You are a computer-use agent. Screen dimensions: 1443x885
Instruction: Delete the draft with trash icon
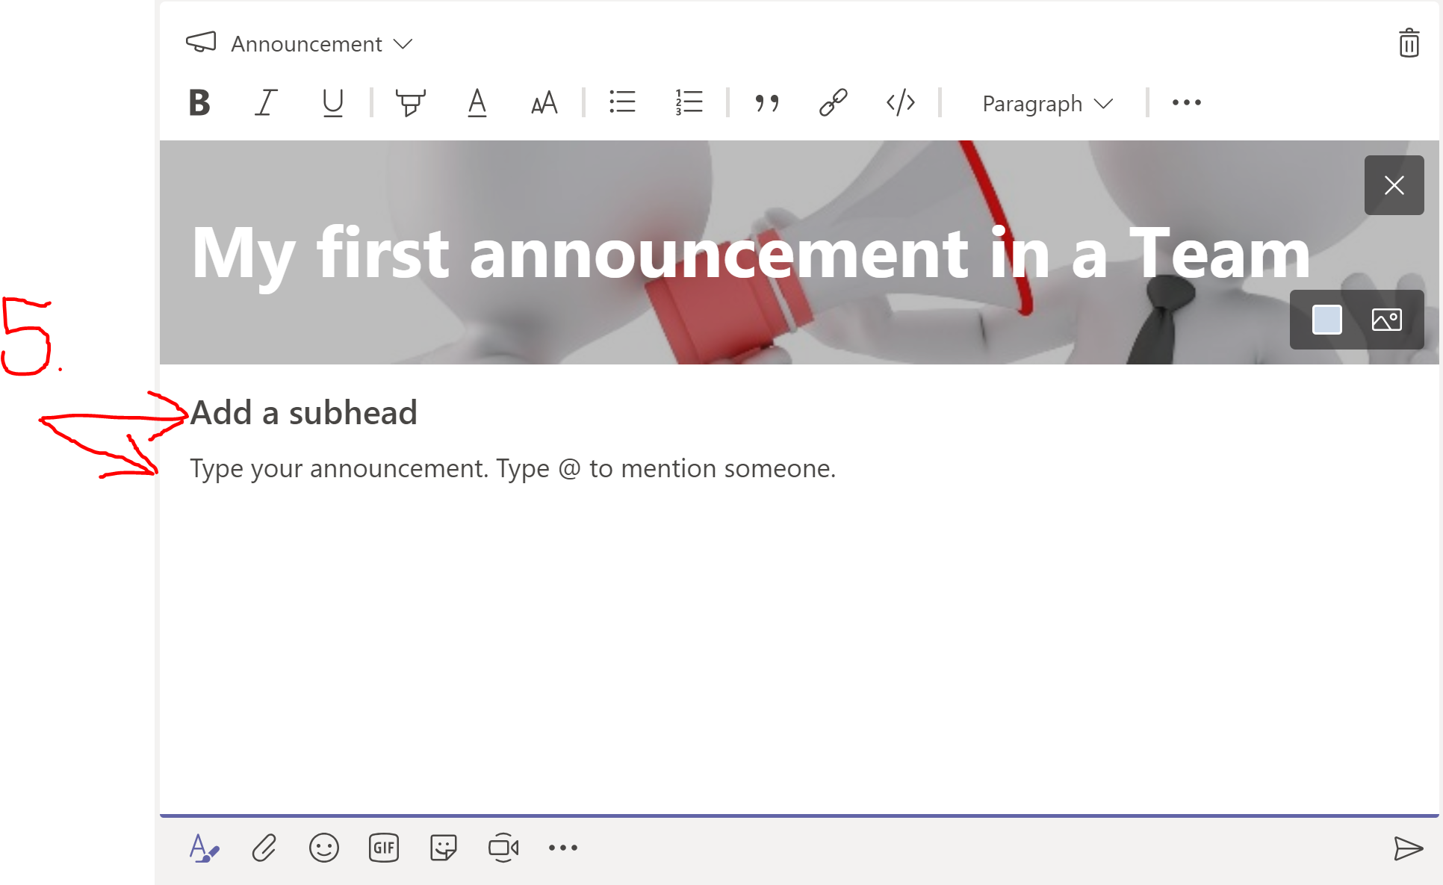(x=1409, y=43)
